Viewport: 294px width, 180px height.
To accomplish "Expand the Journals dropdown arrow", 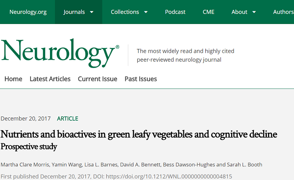I will (x=92, y=12).
